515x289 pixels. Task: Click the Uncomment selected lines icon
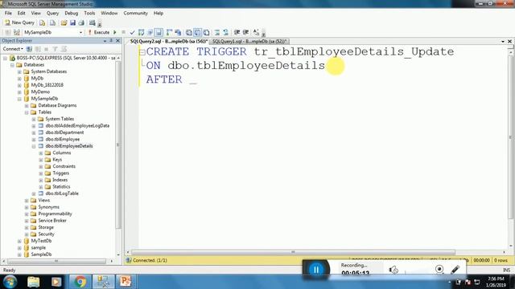click(x=225, y=32)
